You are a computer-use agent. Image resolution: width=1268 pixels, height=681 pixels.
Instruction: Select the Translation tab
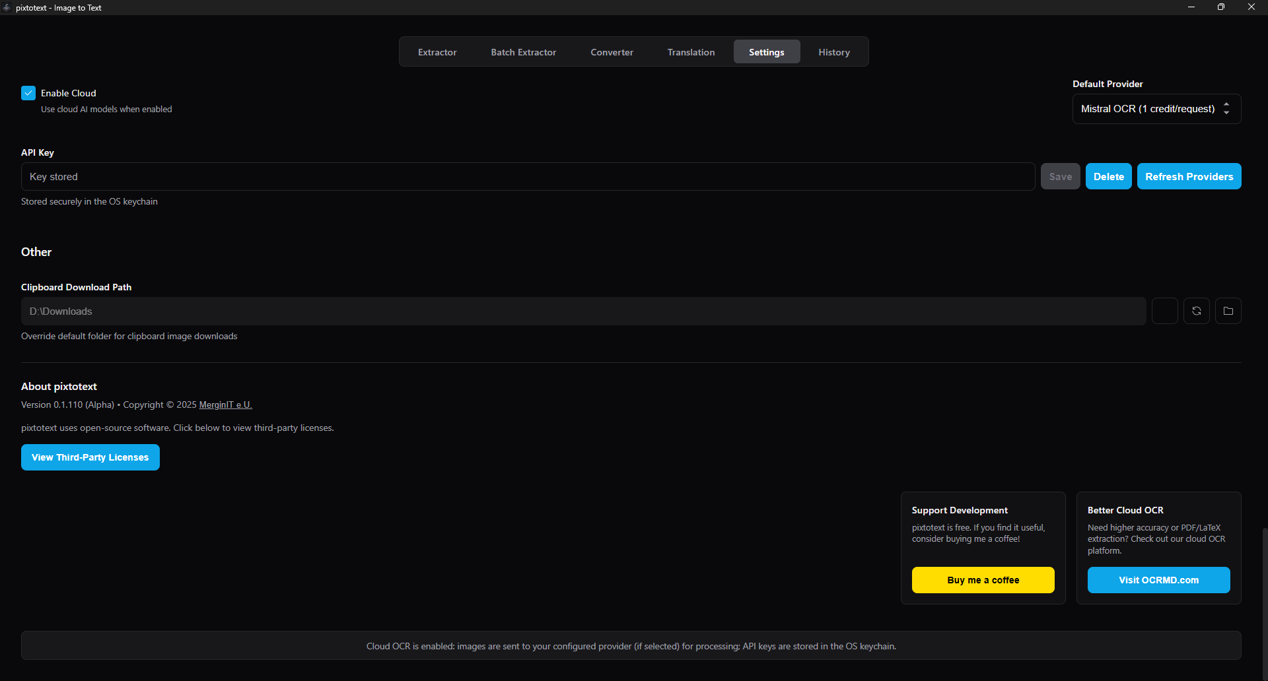(691, 52)
